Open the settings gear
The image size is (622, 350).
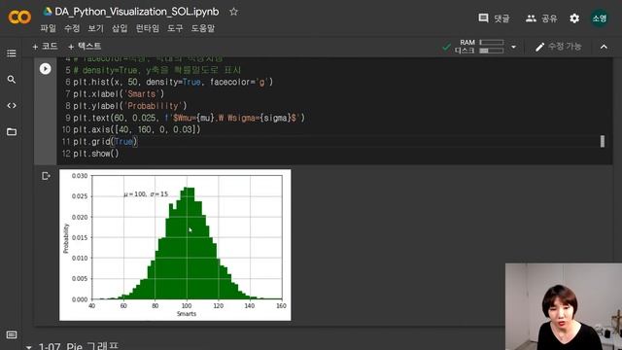click(574, 18)
